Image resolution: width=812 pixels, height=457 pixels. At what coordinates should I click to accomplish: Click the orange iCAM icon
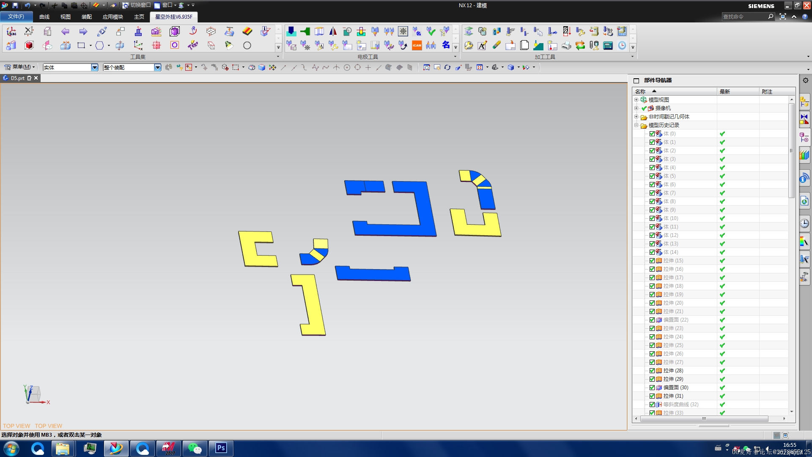[417, 45]
